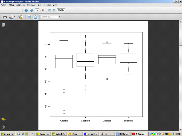Open the Rechercher search options dropdown
This screenshot has width=182, height=136.
[x=59, y=17]
